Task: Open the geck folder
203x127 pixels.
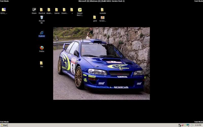Action: (x=95, y=19)
